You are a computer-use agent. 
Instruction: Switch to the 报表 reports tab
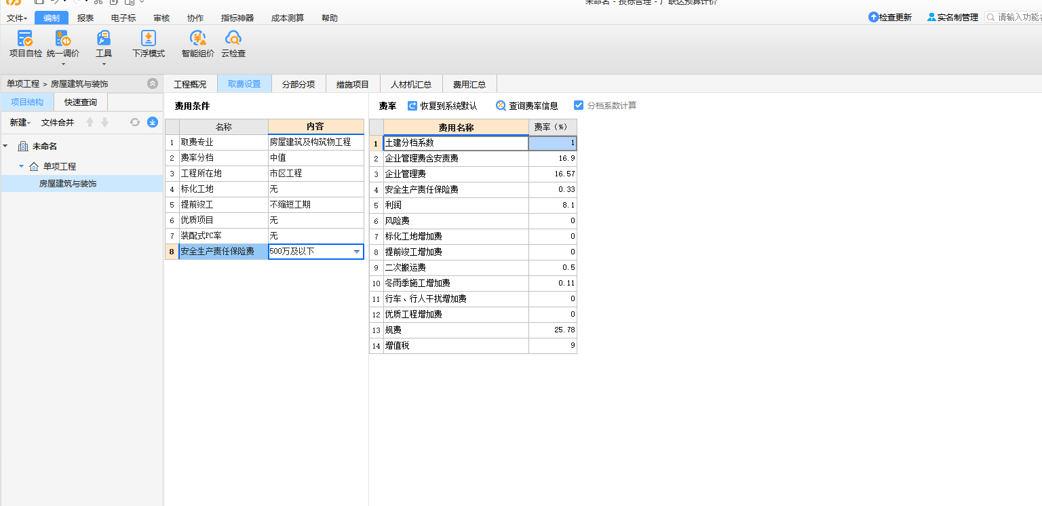click(x=85, y=18)
